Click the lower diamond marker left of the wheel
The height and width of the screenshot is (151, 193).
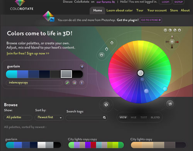click(x=107, y=49)
